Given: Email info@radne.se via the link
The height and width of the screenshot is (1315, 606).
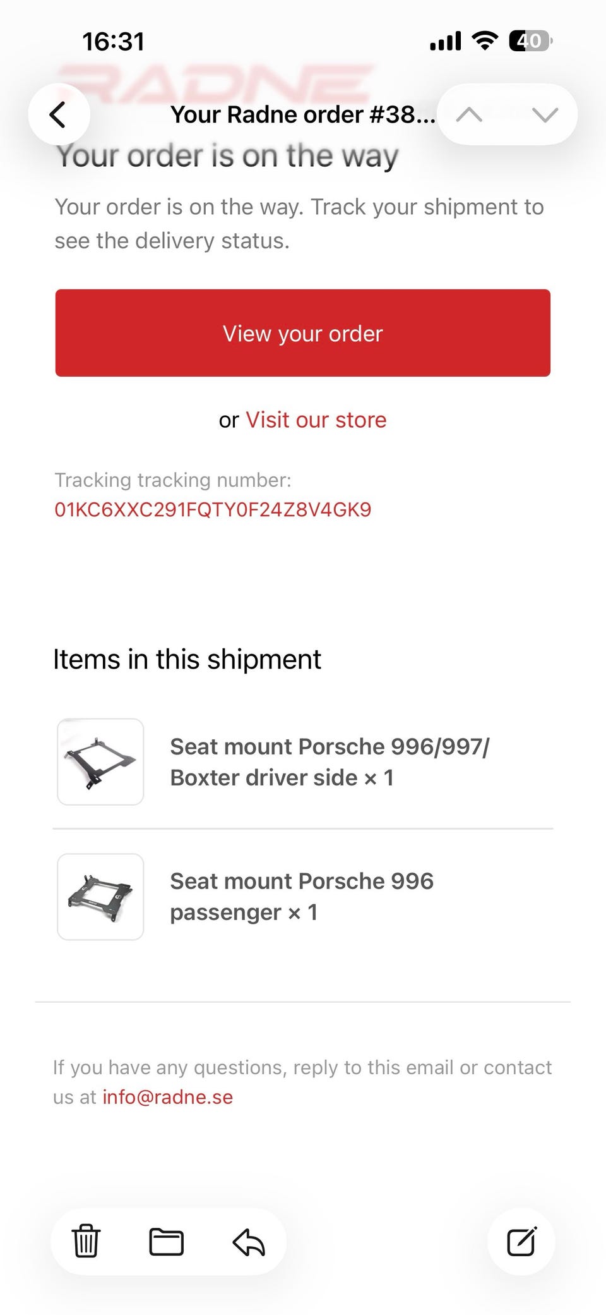Looking at the screenshot, I should point(167,1097).
